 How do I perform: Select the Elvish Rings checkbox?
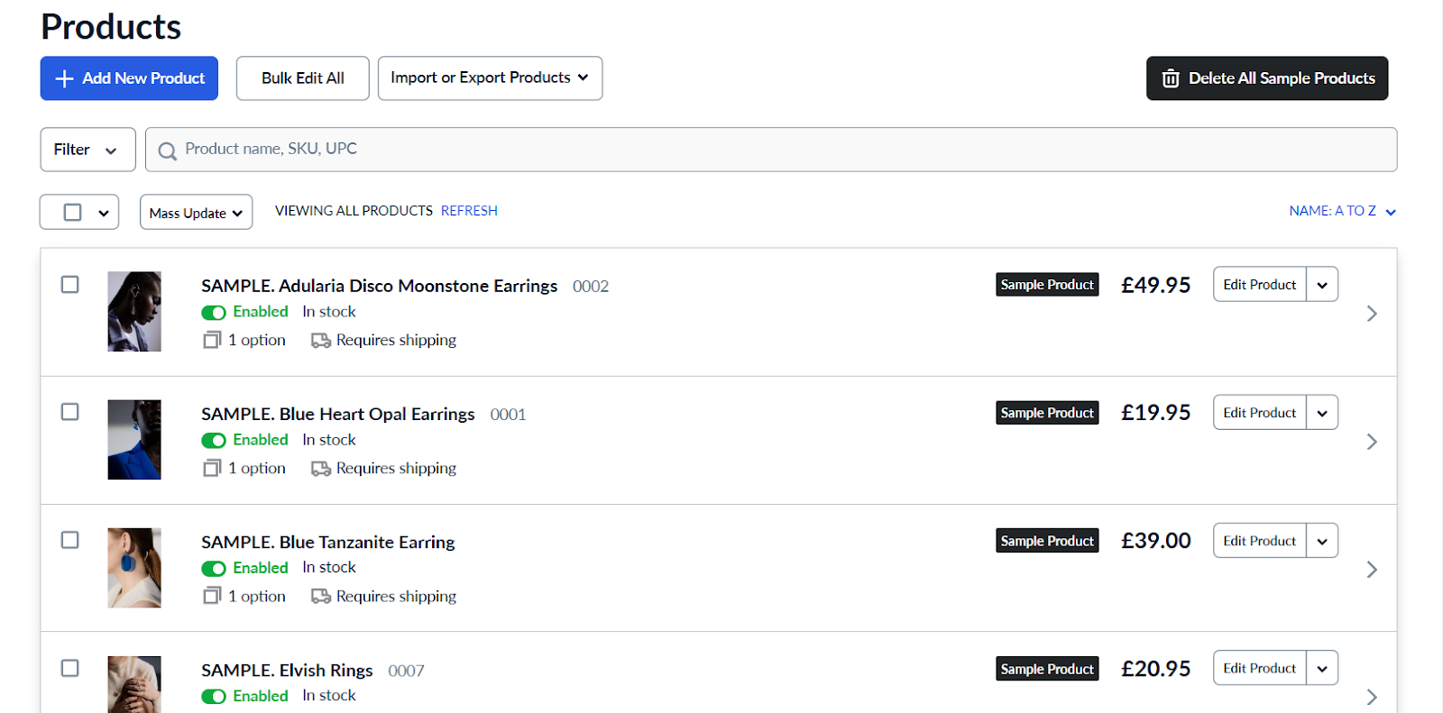click(x=69, y=668)
